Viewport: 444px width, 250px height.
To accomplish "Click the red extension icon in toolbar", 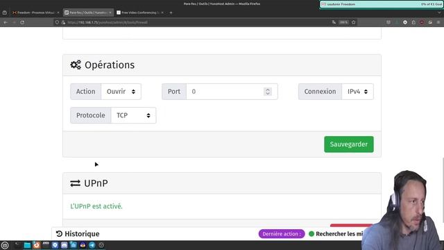I will pyautogui.click(x=422, y=22).
